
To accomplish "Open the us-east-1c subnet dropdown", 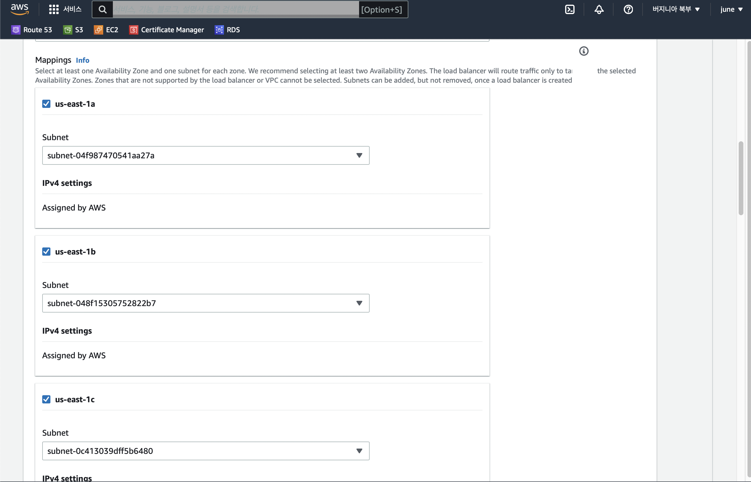I will pyautogui.click(x=205, y=451).
